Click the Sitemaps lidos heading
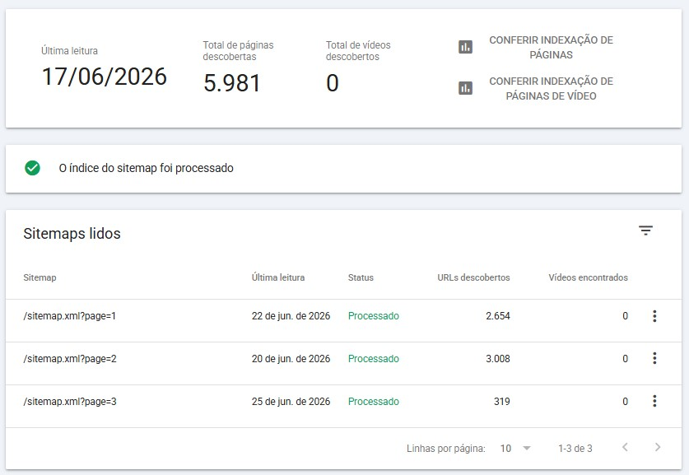This screenshot has height=475, width=689. point(72,233)
